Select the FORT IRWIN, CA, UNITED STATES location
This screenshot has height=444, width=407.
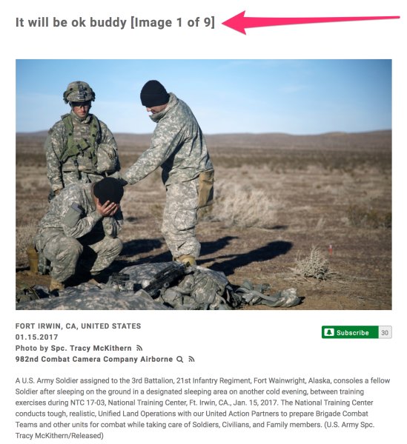coord(78,326)
